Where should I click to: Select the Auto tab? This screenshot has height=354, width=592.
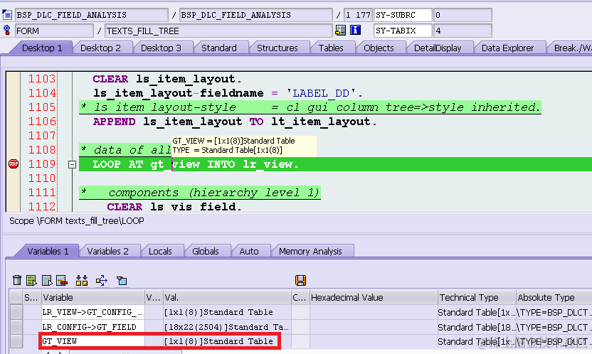[x=249, y=251]
